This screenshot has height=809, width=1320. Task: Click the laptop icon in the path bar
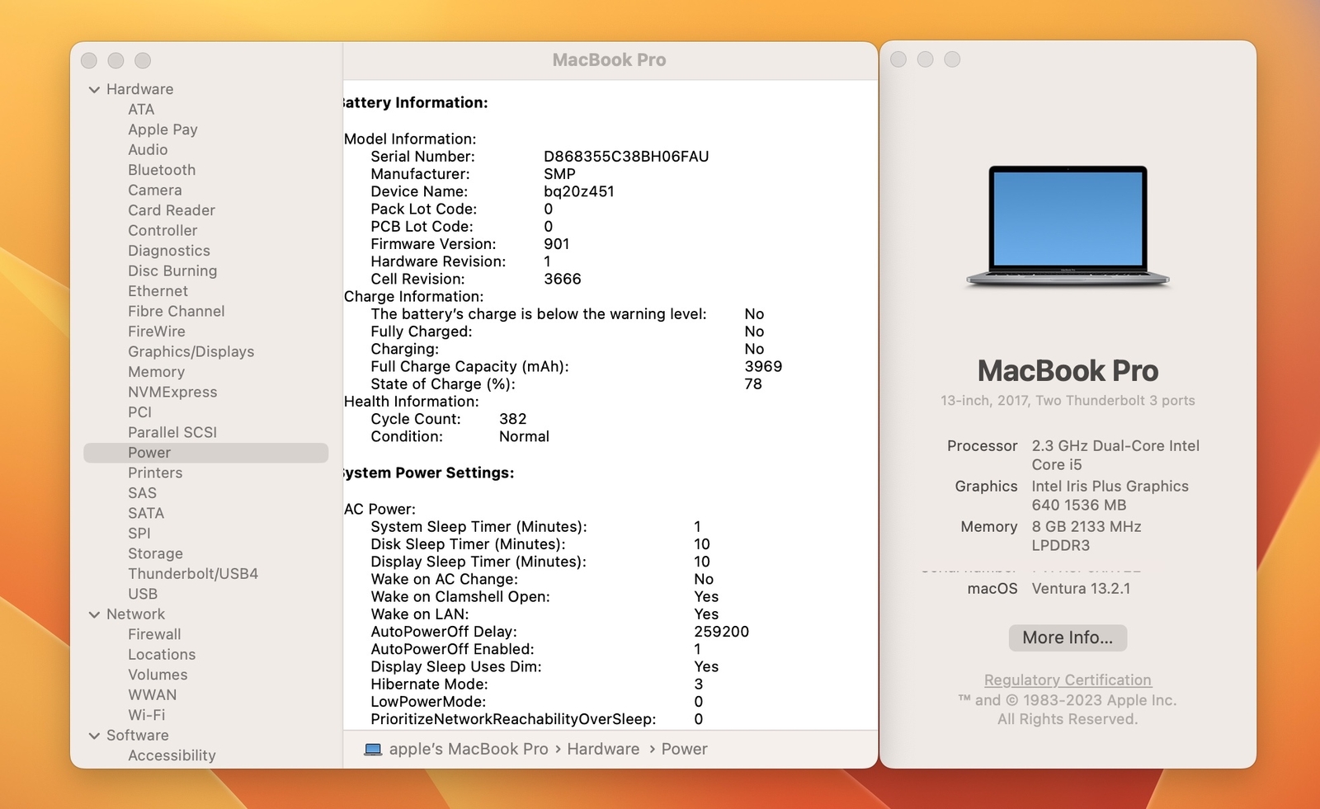[373, 750]
